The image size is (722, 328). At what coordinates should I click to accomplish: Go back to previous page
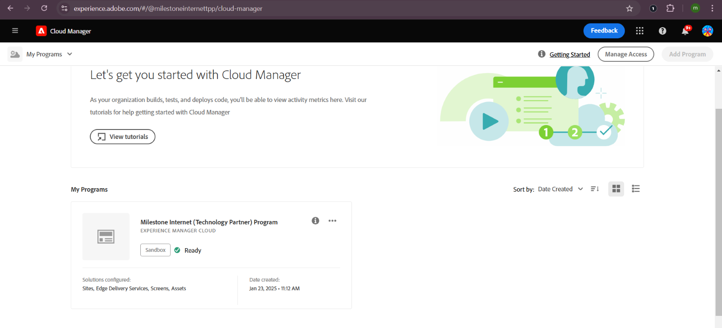pos(10,8)
